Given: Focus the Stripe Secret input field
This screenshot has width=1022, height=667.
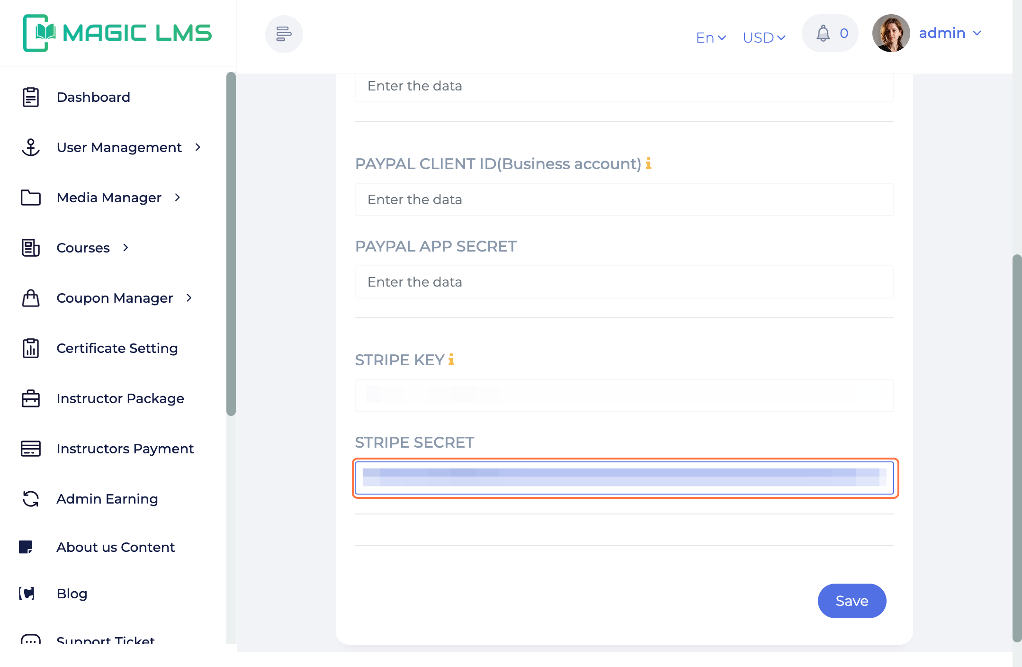Looking at the screenshot, I should [624, 478].
